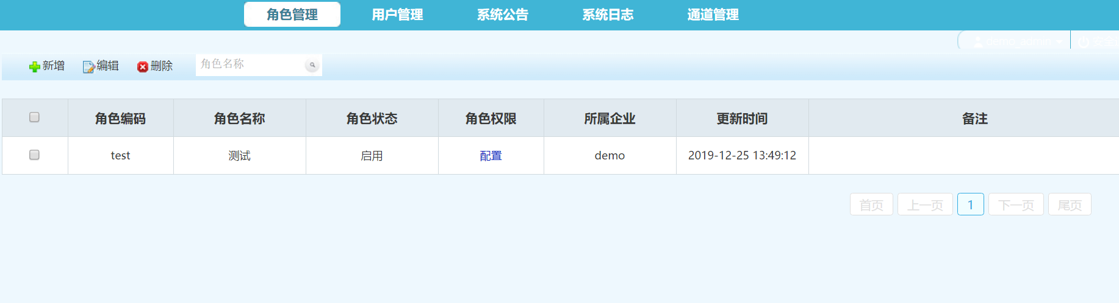
Task: Click the 上一页 previous page button
Action: pos(925,204)
